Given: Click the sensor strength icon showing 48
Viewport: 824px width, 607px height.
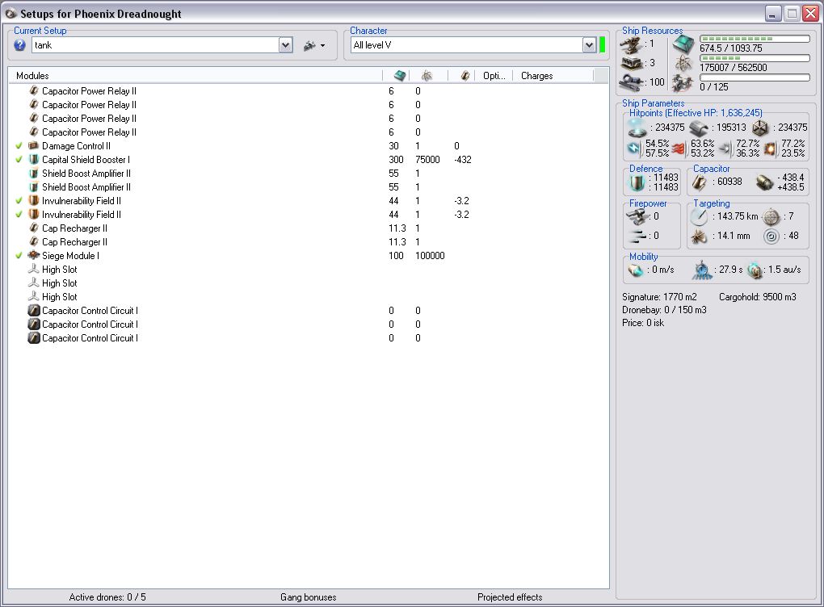Looking at the screenshot, I should (x=771, y=237).
